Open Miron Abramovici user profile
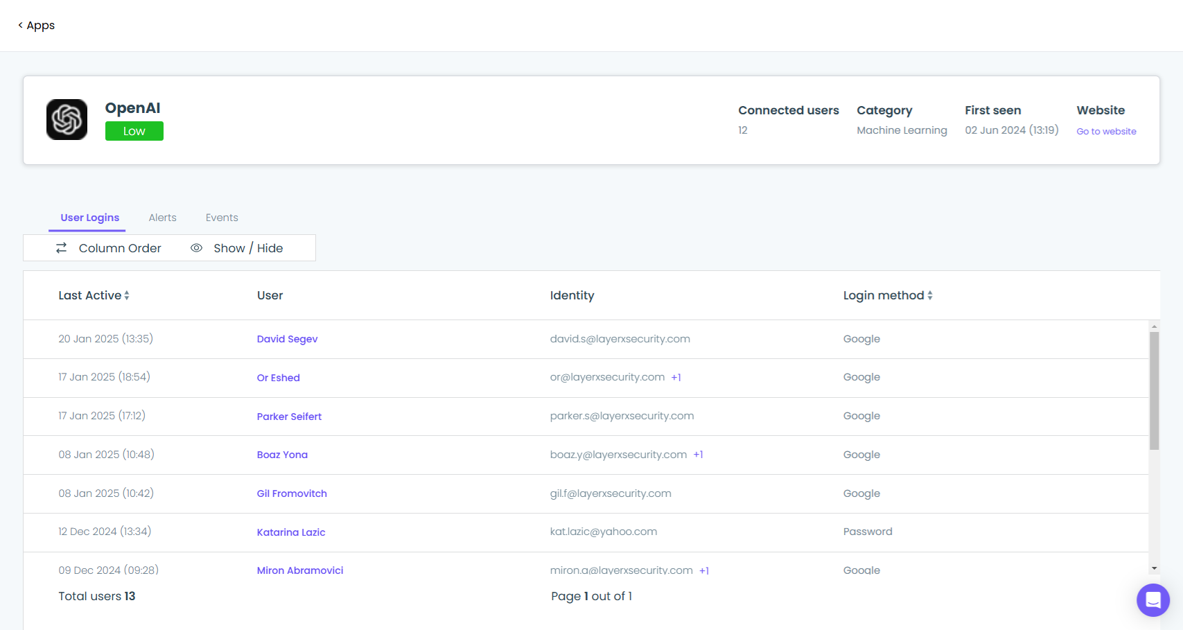Image resolution: width=1183 pixels, height=630 pixels. [300, 570]
